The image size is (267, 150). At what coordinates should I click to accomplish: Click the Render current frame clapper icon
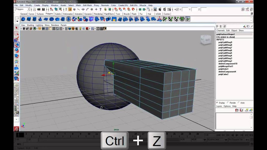click(160, 10)
